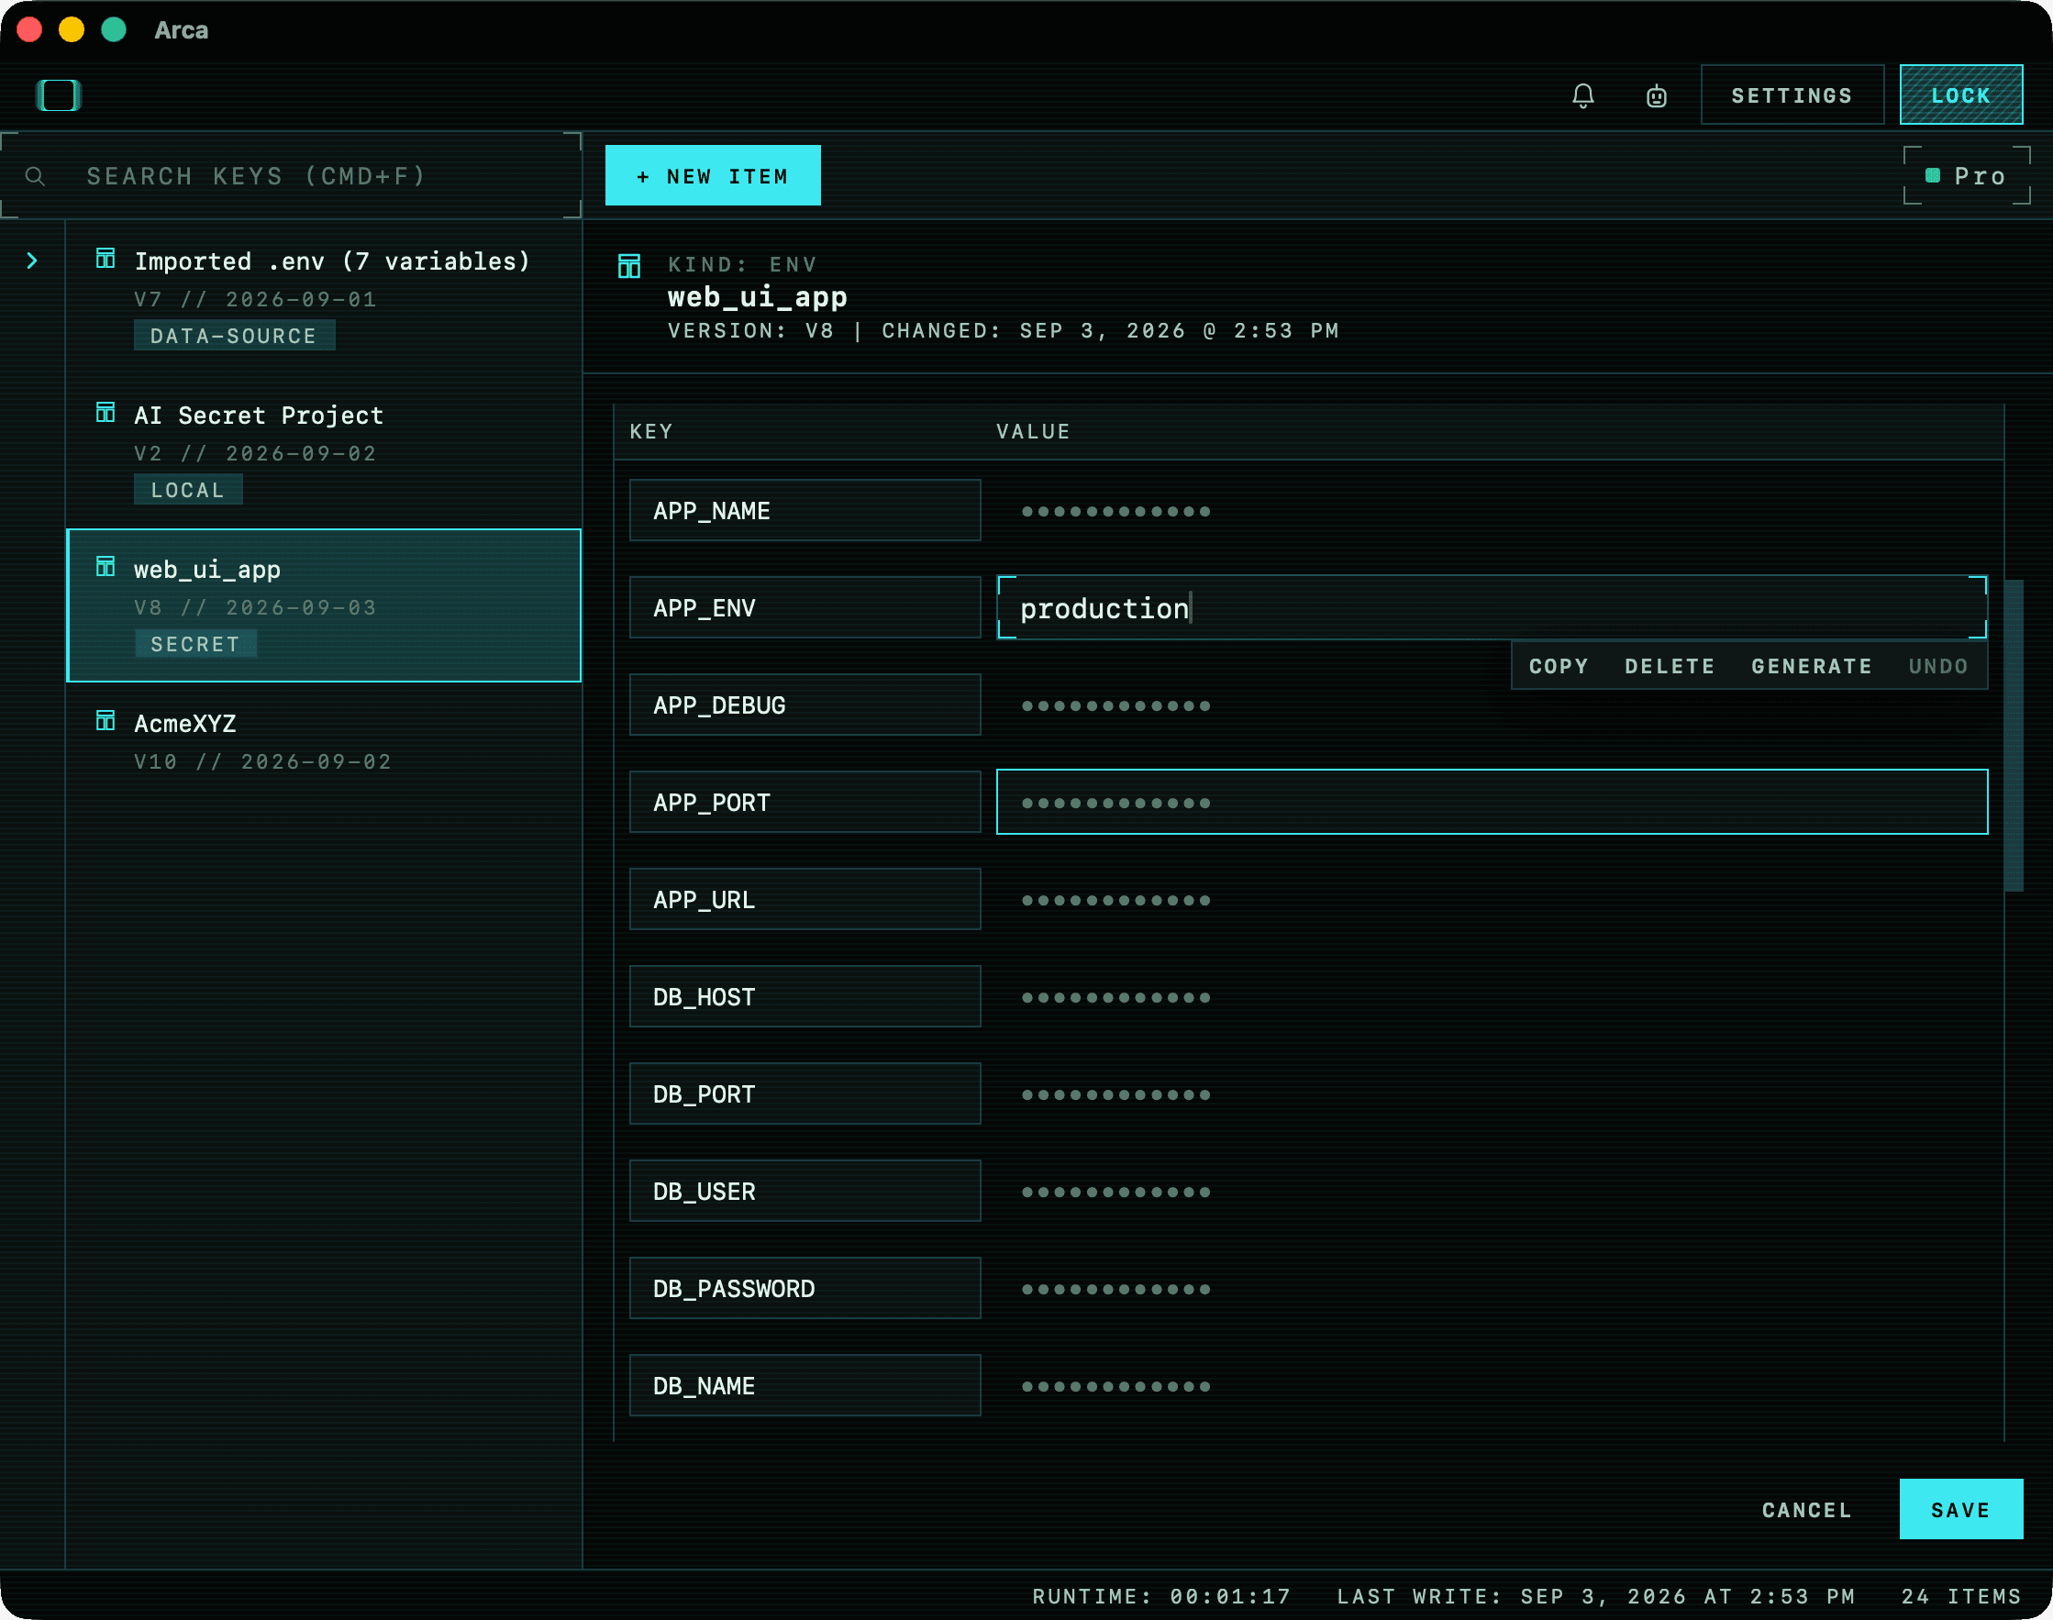Click the DATA-SOURCE tag
This screenshot has height=1620, width=2053.
[x=233, y=336]
